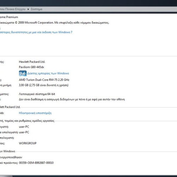
Task: Follow the new Windows 7 edition upgrade link
Action: click(x=36, y=32)
